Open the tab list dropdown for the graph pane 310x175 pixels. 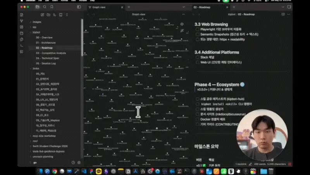click(184, 7)
